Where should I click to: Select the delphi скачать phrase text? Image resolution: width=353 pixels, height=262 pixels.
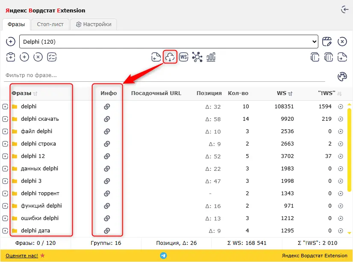coord(40,119)
